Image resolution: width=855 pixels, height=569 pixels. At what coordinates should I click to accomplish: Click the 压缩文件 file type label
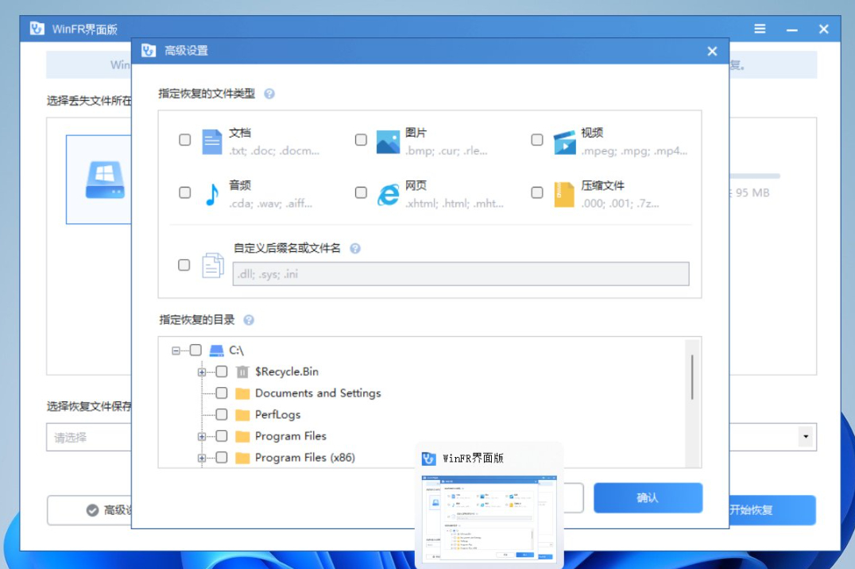602,185
